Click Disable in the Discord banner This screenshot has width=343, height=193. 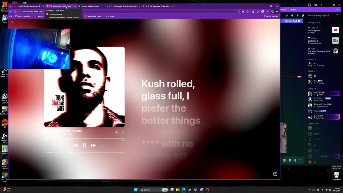click(293, 10)
